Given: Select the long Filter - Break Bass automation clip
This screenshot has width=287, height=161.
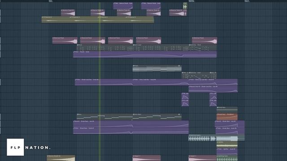Looking at the screenshot, I should click(131, 131).
